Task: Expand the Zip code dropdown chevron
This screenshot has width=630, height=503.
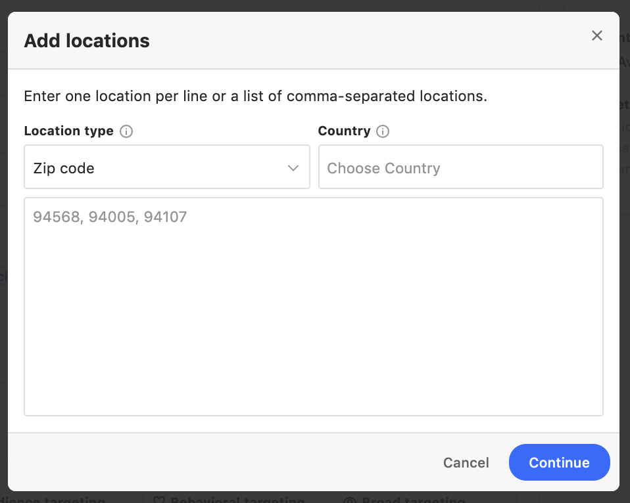Action: pos(293,168)
